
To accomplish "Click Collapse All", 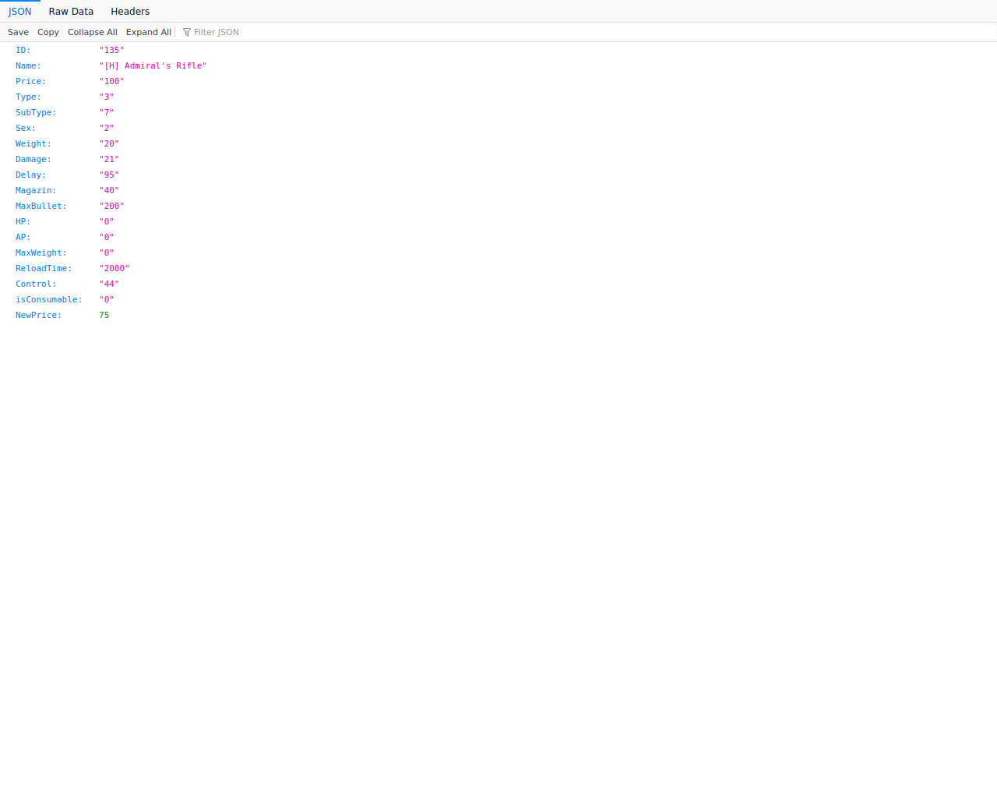I will click(x=93, y=32).
